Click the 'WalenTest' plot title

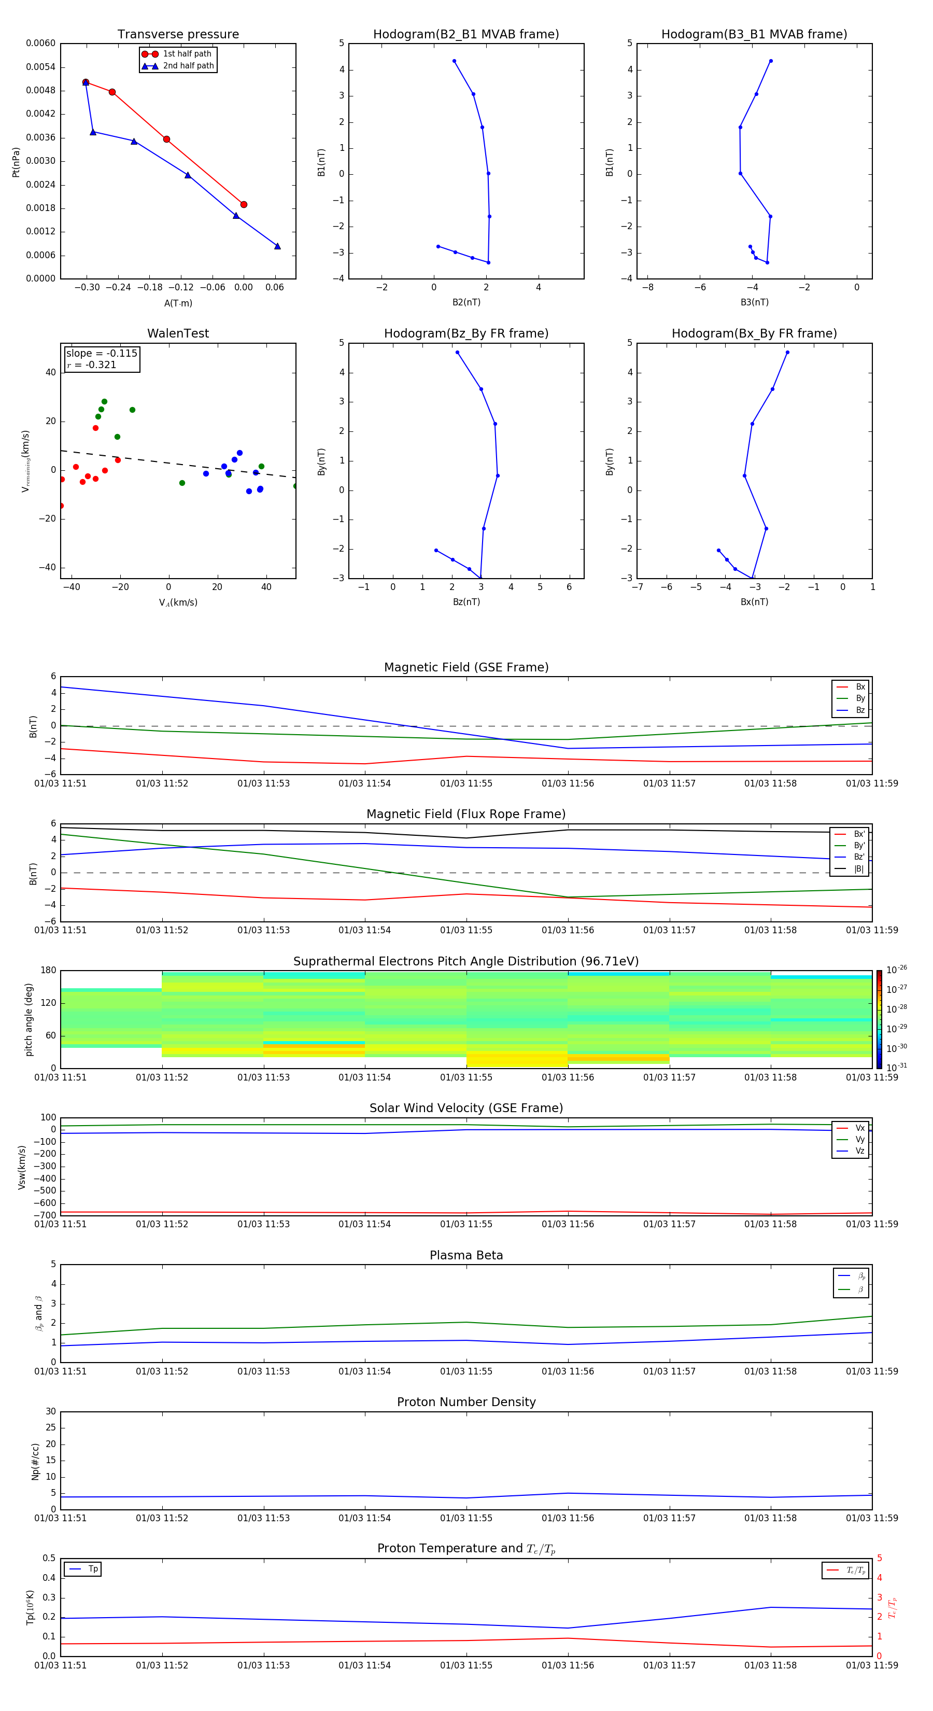click(x=178, y=333)
